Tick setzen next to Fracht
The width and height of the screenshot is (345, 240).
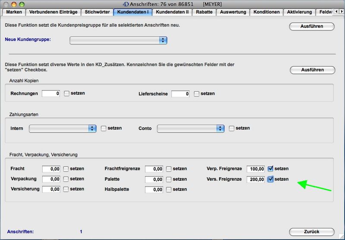pyautogui.click(x=66, y=169)
